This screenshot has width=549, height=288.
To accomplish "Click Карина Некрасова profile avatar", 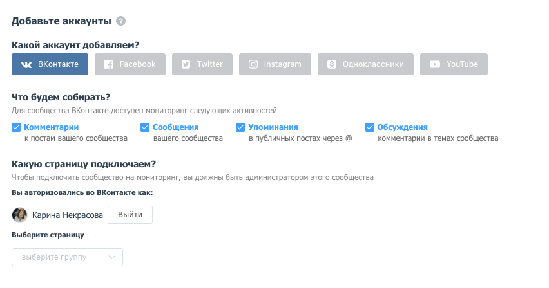I will click(x=19, y=215).
